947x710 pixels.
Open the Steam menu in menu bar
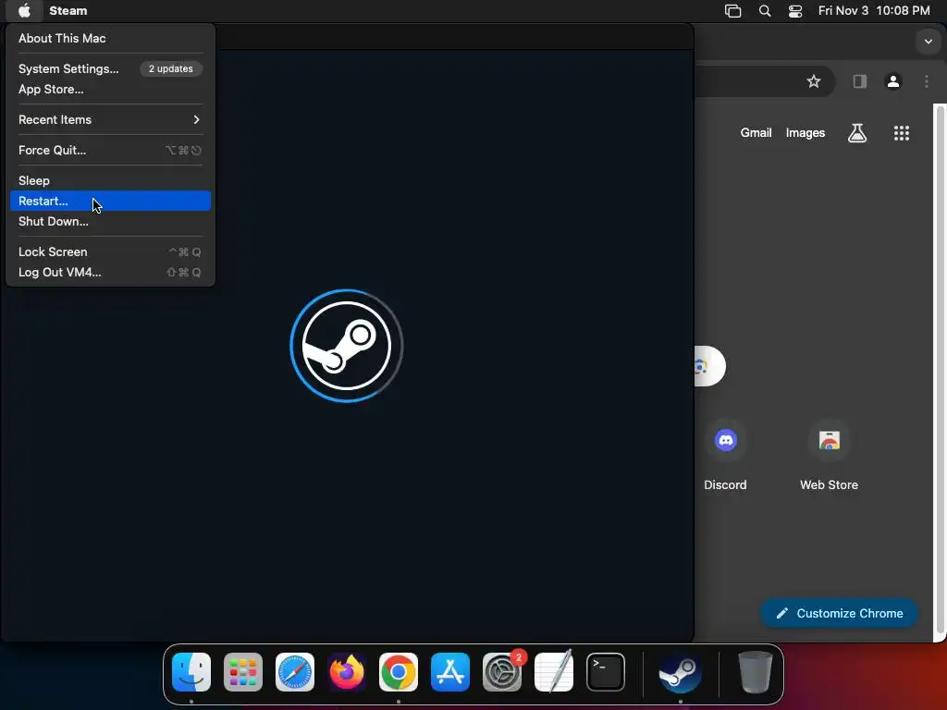click(68, 10)
